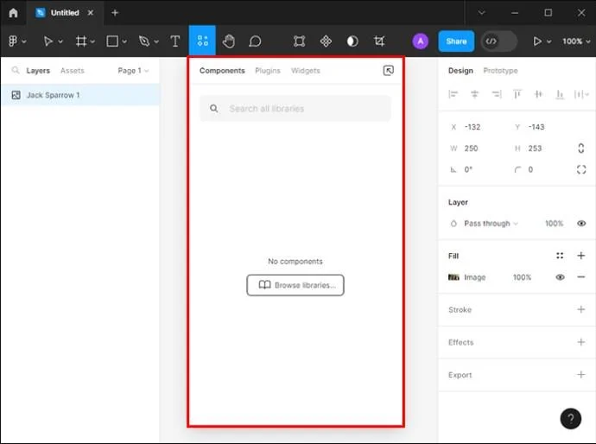Select the Hand tool
This screenshot has width=596, height=444.
click(228, 41)
